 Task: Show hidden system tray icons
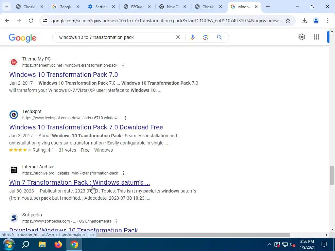coord(269,244)
